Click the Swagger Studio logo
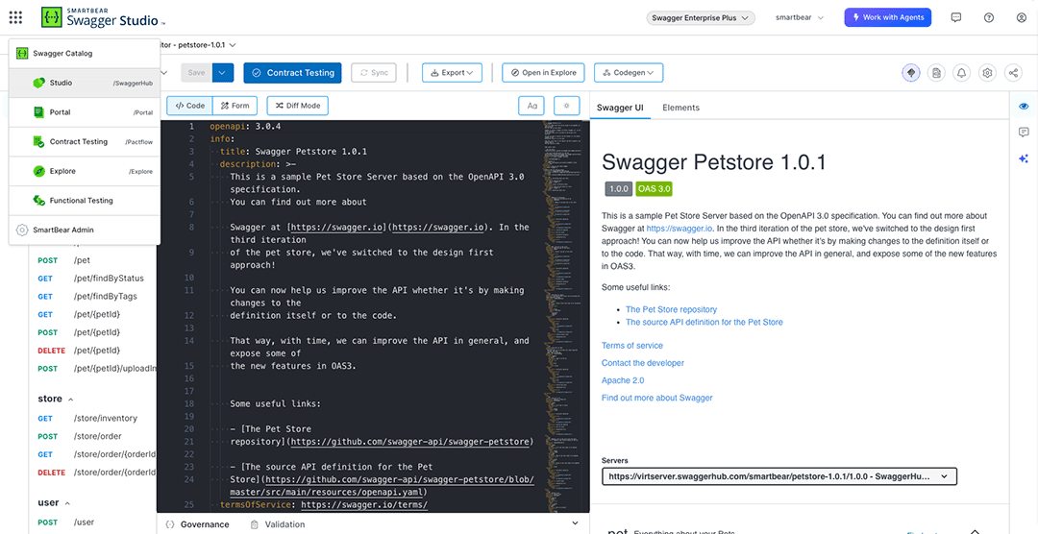 tap(103, 18)
